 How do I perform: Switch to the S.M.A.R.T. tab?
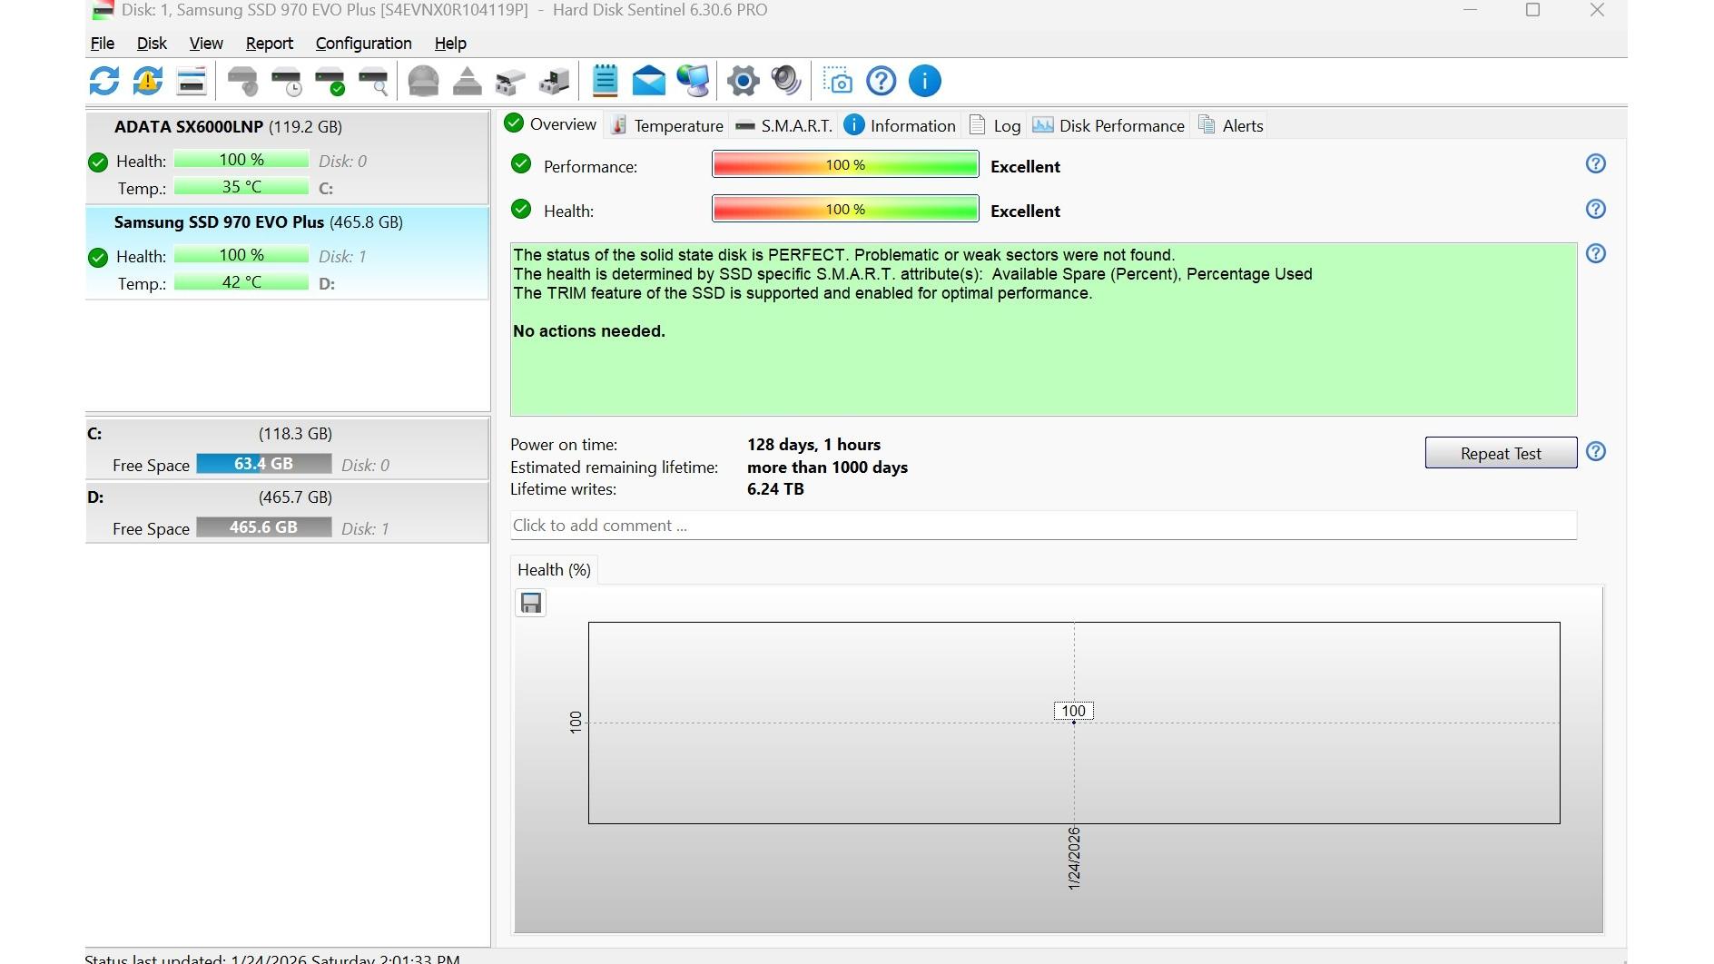click(784, 125)
